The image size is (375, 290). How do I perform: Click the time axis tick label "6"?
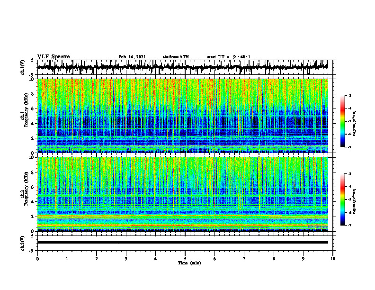(x=215, y=259)
